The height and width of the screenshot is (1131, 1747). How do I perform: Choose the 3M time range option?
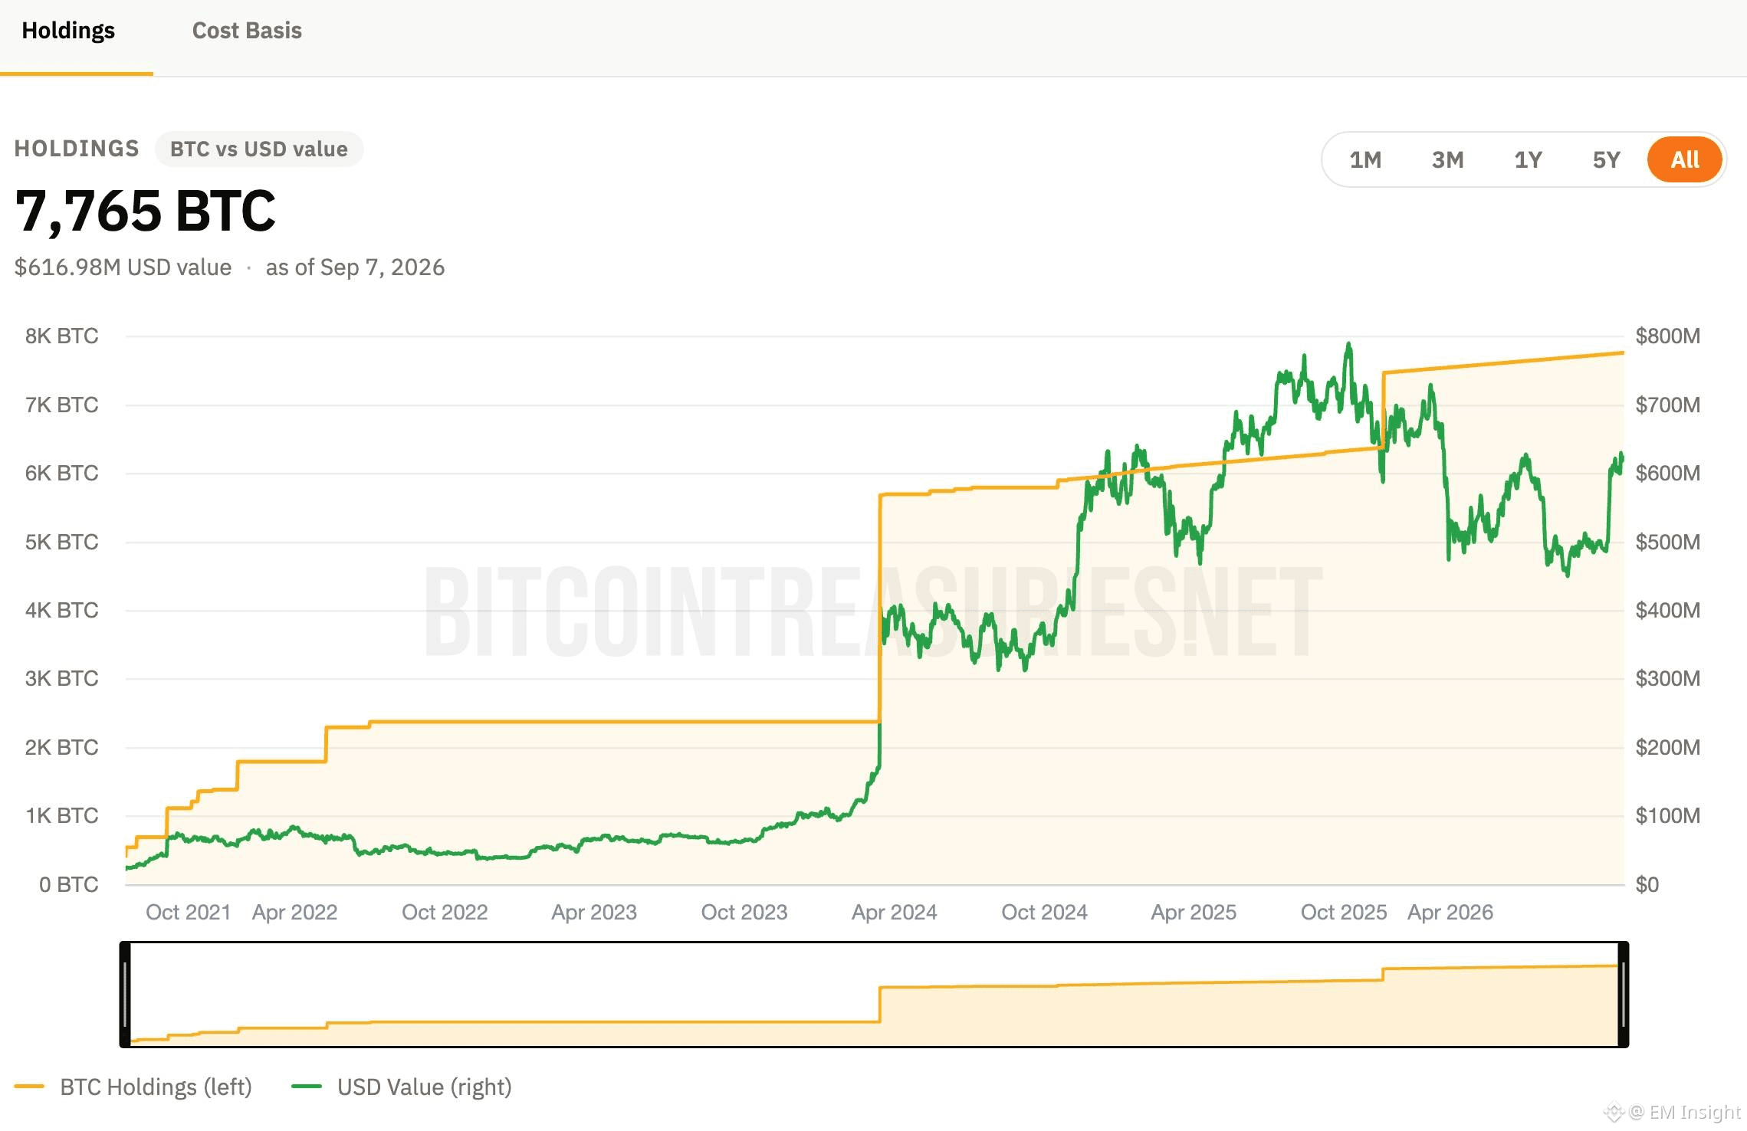[x=1447, y=159]
